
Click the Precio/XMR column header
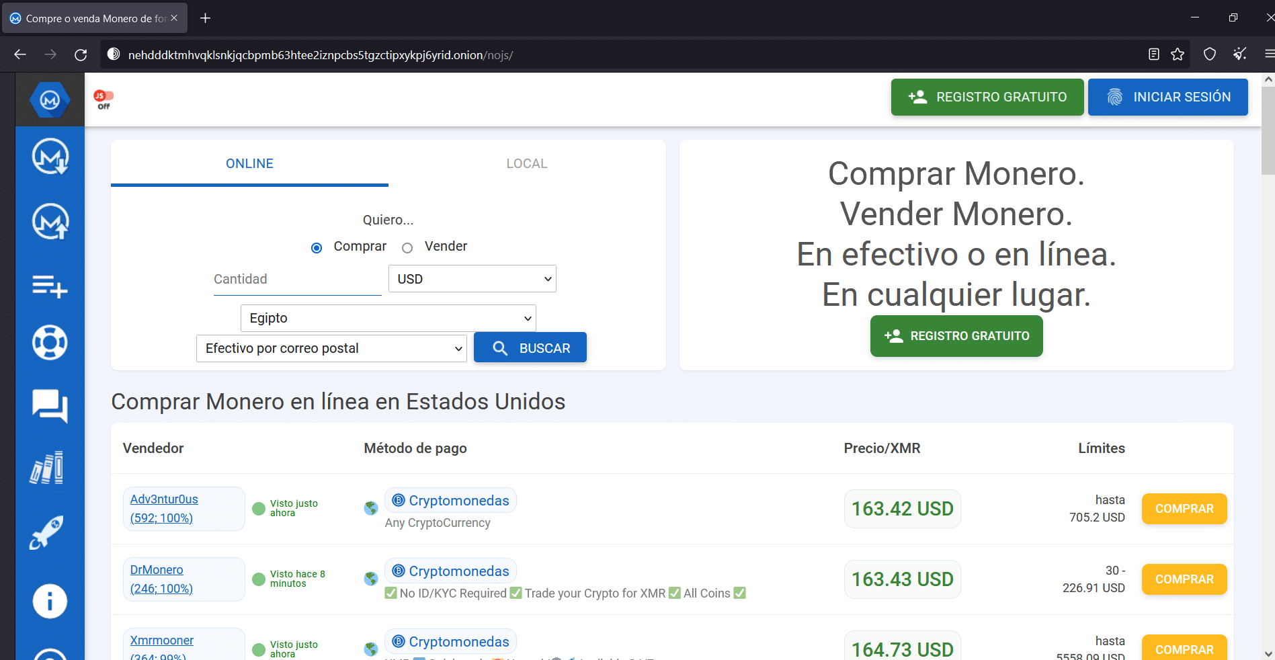(x=882, y=448)
